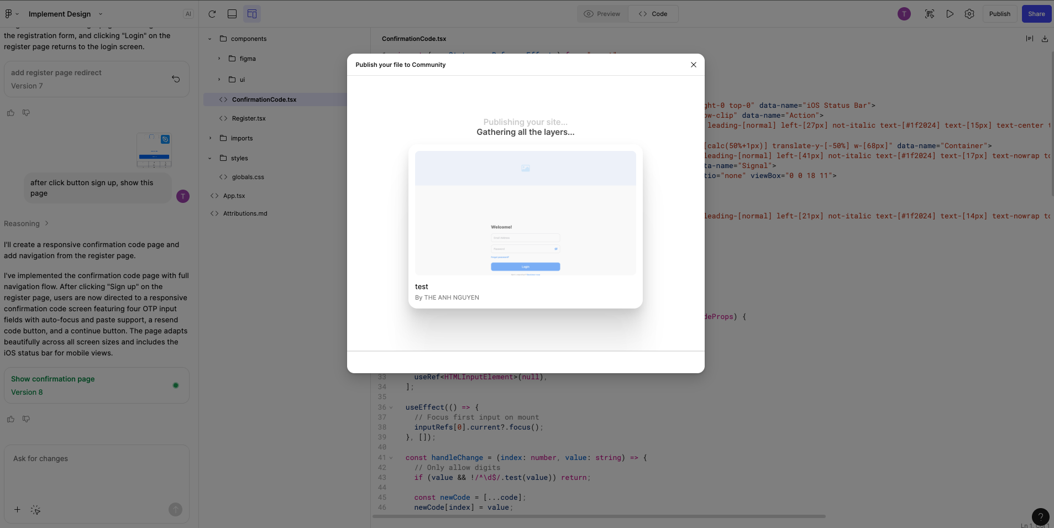This screenshot has height=528, width=1054.
Task: Give thumbs up to the Version 7 response
Action: [x=10, y=113]
